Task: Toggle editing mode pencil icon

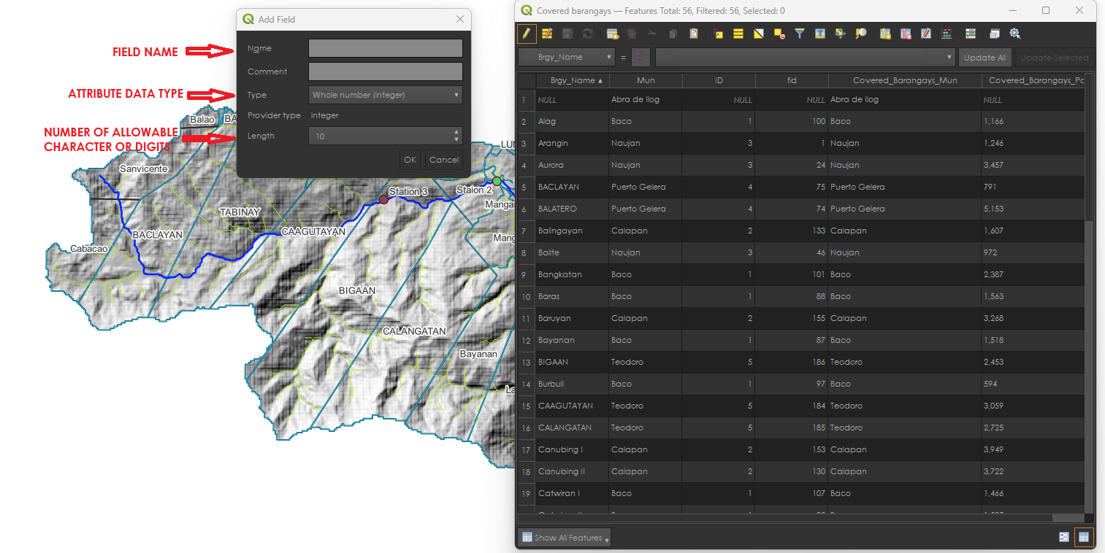Action: point(527,34)
